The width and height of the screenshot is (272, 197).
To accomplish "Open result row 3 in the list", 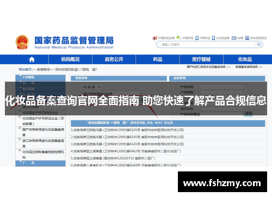I will 127,144.
